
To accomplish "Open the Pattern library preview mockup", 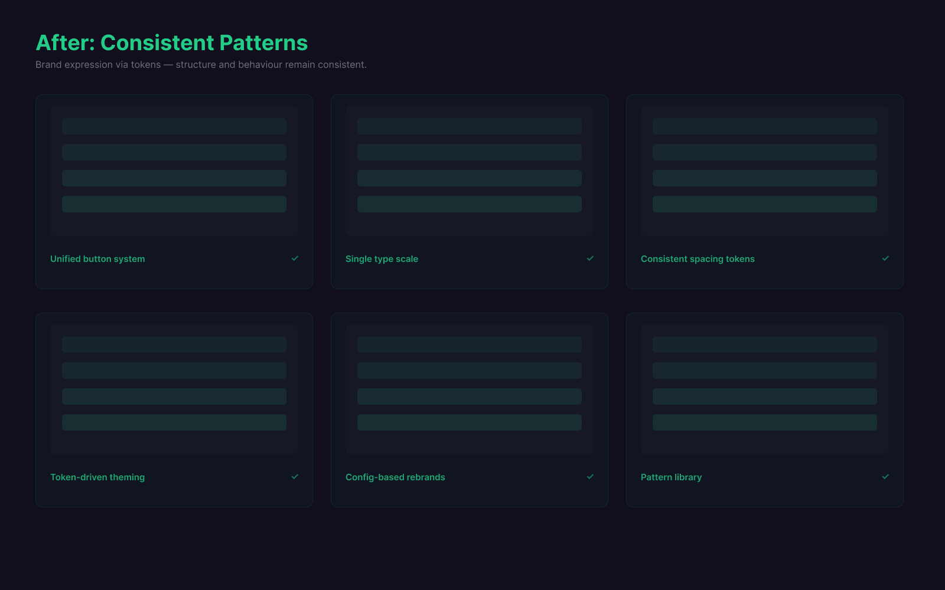I will 765,389.
